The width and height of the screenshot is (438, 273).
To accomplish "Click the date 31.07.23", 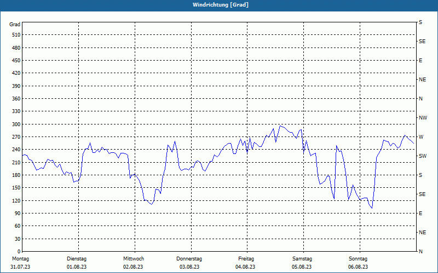I will coord(20,267).
